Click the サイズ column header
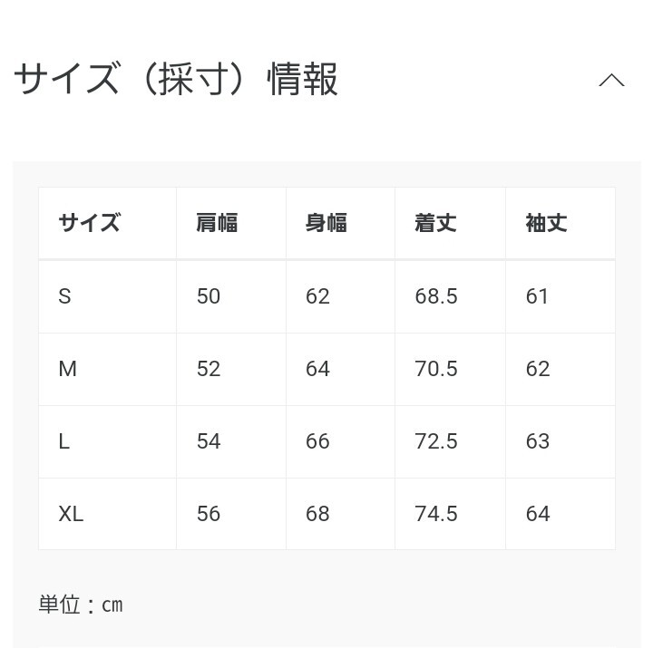653x648 pixels. point(89,223)
